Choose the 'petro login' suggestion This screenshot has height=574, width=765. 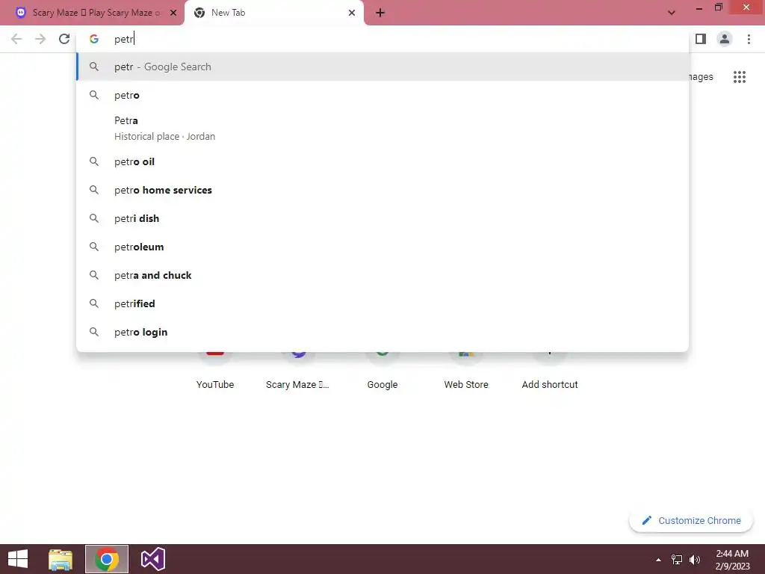[383, 332]
